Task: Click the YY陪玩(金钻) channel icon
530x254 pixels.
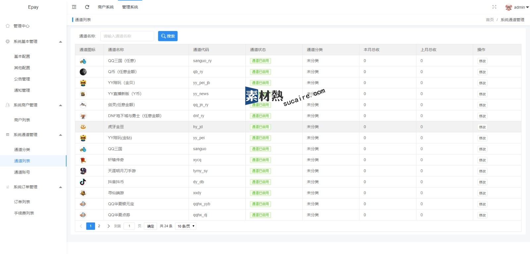Action: (83, 138)
